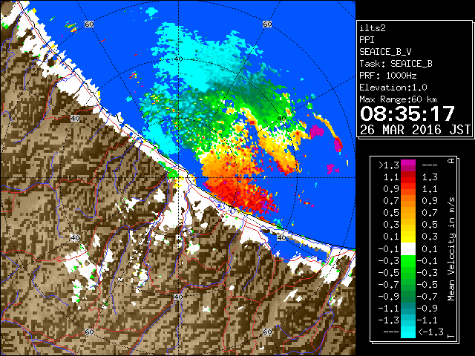Image resolution: width=475 pixels, height=356 pixels.
Task: Click the '26 MAR 2016 JST' date
Action: click(416, 130)
